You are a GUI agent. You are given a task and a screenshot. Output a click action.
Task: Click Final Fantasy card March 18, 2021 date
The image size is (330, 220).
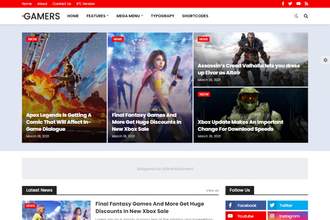tap(123, 136)
